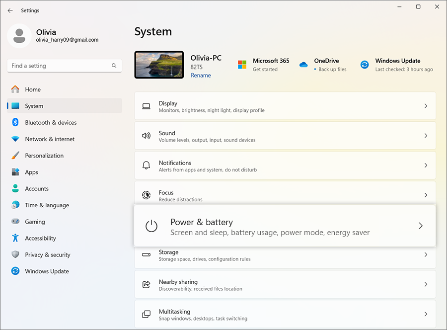
Task: Expand the Sound settings chevron
Action: 426,136
